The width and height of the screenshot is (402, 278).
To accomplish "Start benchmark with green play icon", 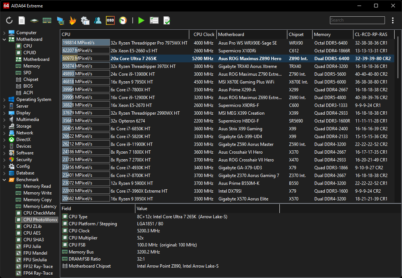I will point(141,20).
